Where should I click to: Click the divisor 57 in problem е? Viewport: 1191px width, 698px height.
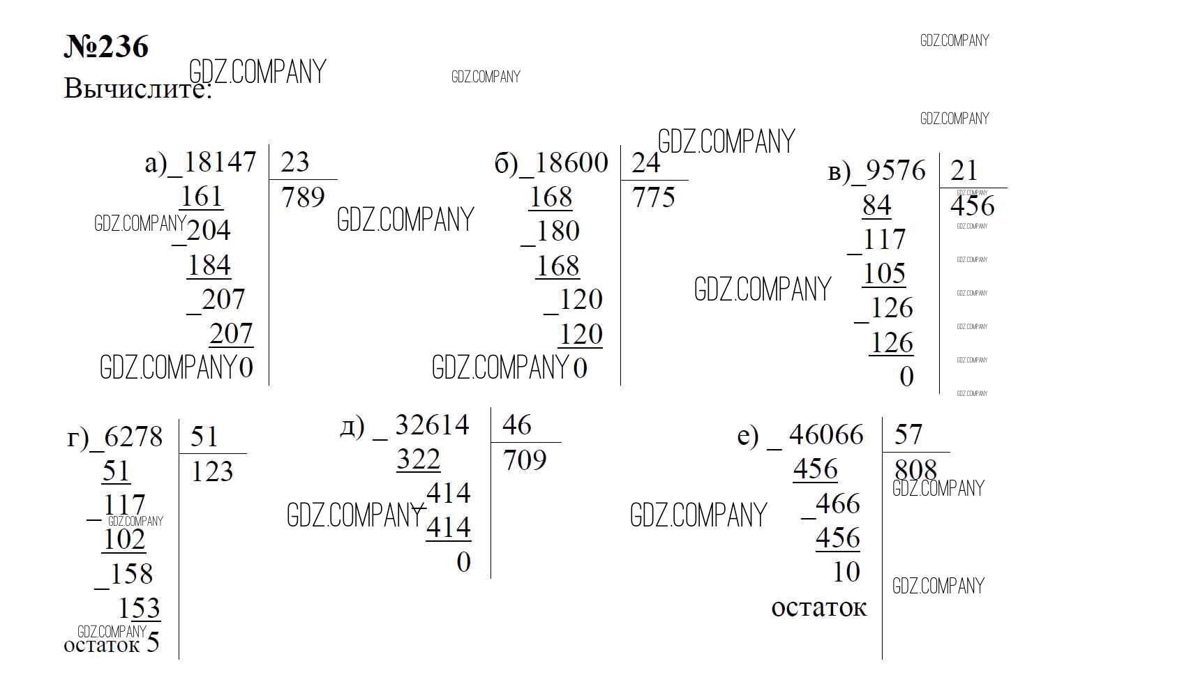point(909,434)
